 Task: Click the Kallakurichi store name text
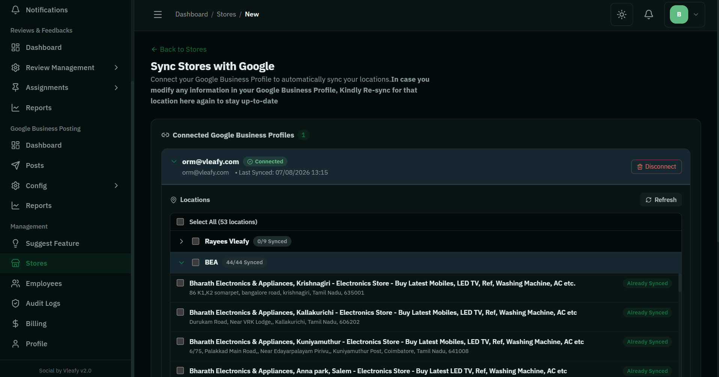coord(383,313)
